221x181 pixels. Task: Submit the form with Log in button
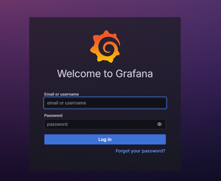coord(105,139)
